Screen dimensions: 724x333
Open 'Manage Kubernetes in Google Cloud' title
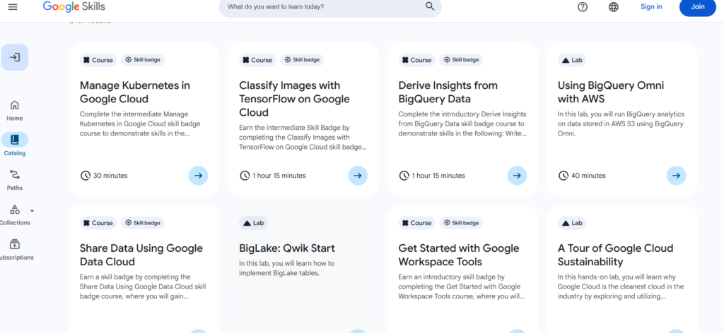(135, 92)
